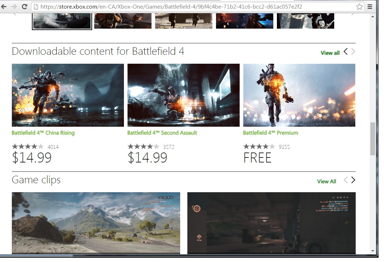Show next downloadable content items
384x262 pixels.
(x=353, y=52)
